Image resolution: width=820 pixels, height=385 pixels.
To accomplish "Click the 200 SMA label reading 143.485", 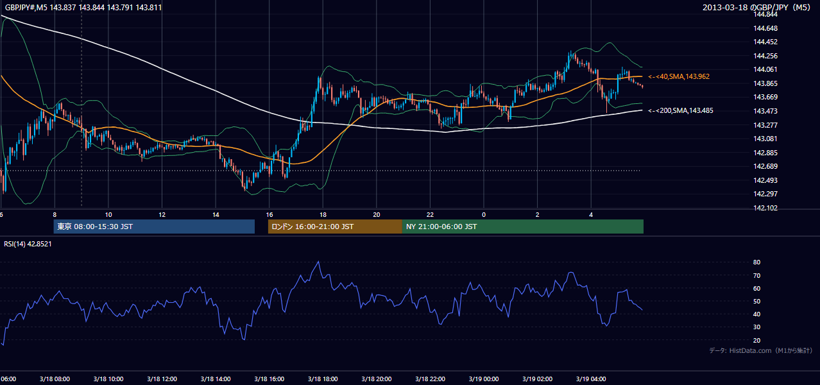I will pos(680,110).
